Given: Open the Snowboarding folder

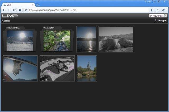Looking at the screenshot, I should (20, 40).
